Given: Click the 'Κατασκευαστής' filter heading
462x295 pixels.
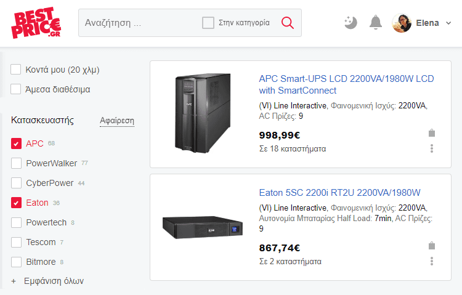Looking at the screenshot, I should pyautogui.click(x=42, y=120).
